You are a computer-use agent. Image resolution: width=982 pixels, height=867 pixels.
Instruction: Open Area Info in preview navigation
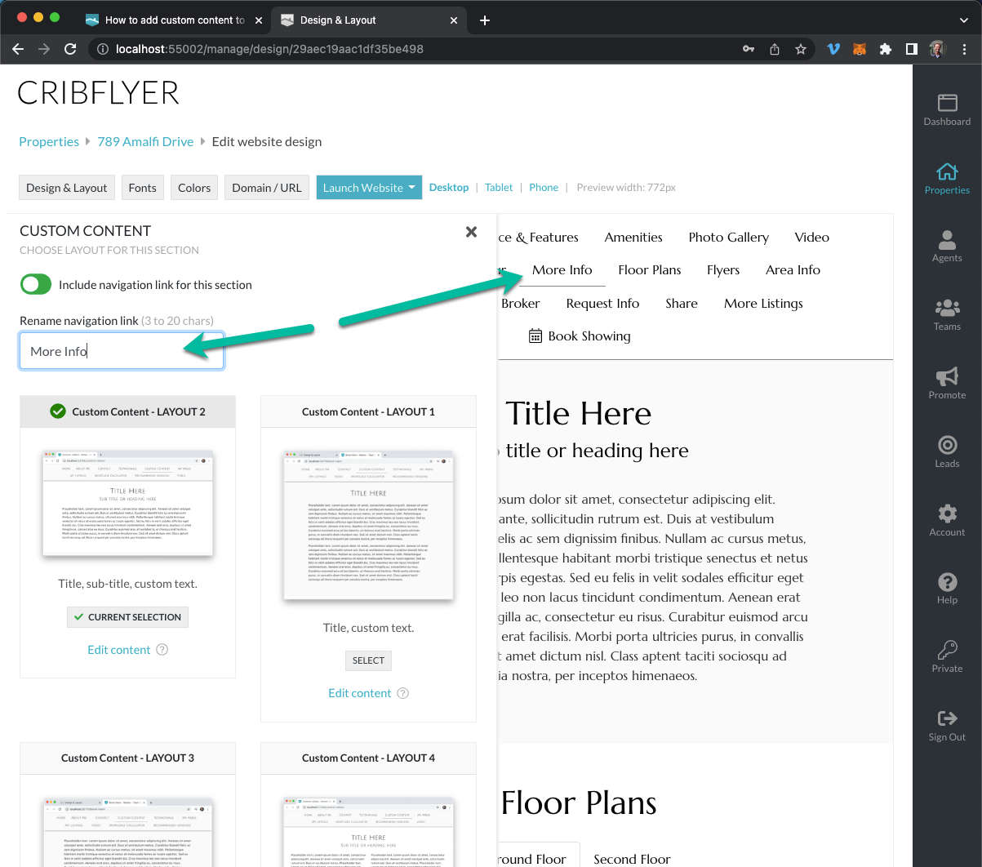793,270
